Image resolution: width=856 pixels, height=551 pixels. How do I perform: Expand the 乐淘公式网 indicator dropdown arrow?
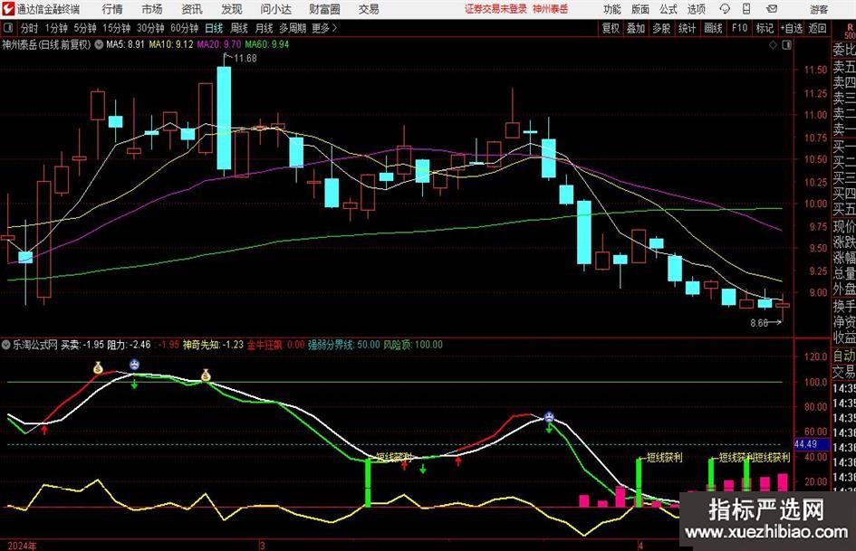pyautogui.click(x=6, y=344)
